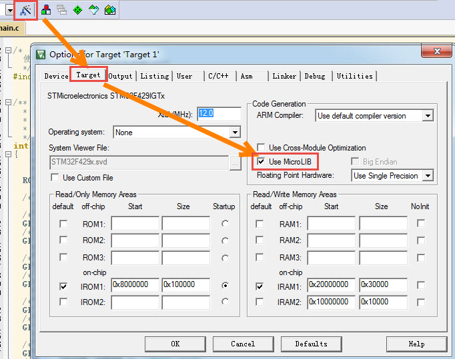The width and height of the screenshot is (455, 359).
Task: Select the ROM1 Startup radio button
Action: point(225,224)
